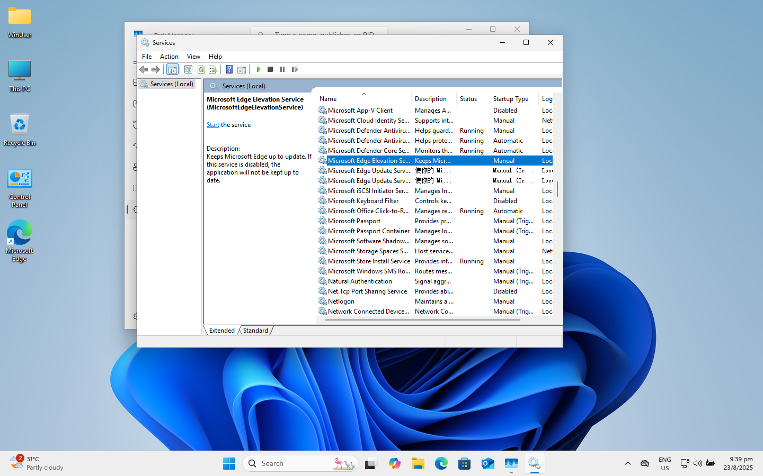Select the Microsoft Edge desktop shortcut

[20, 241]
